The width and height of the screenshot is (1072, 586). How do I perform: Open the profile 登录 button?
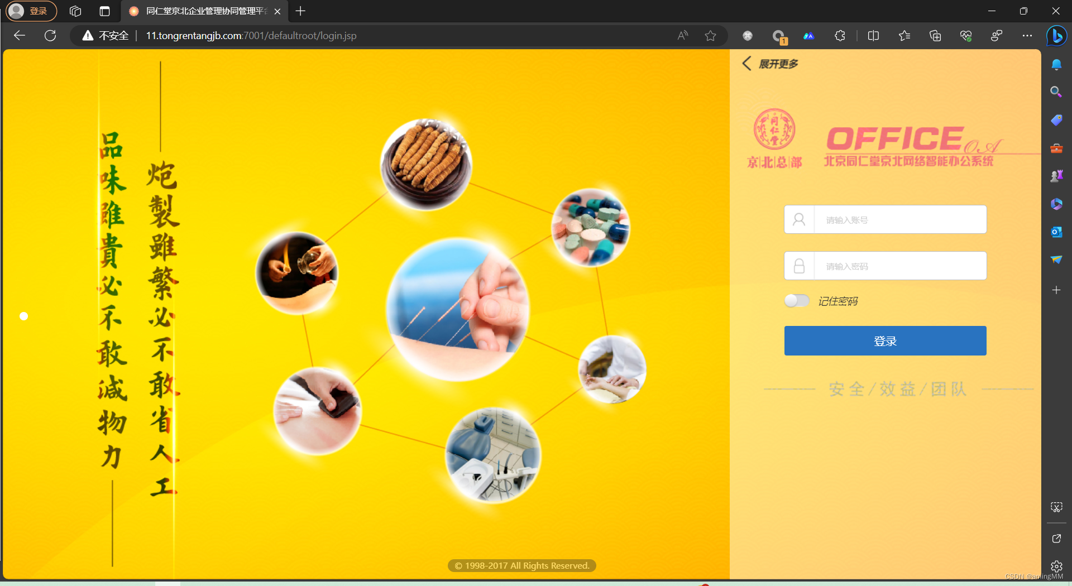31,11
